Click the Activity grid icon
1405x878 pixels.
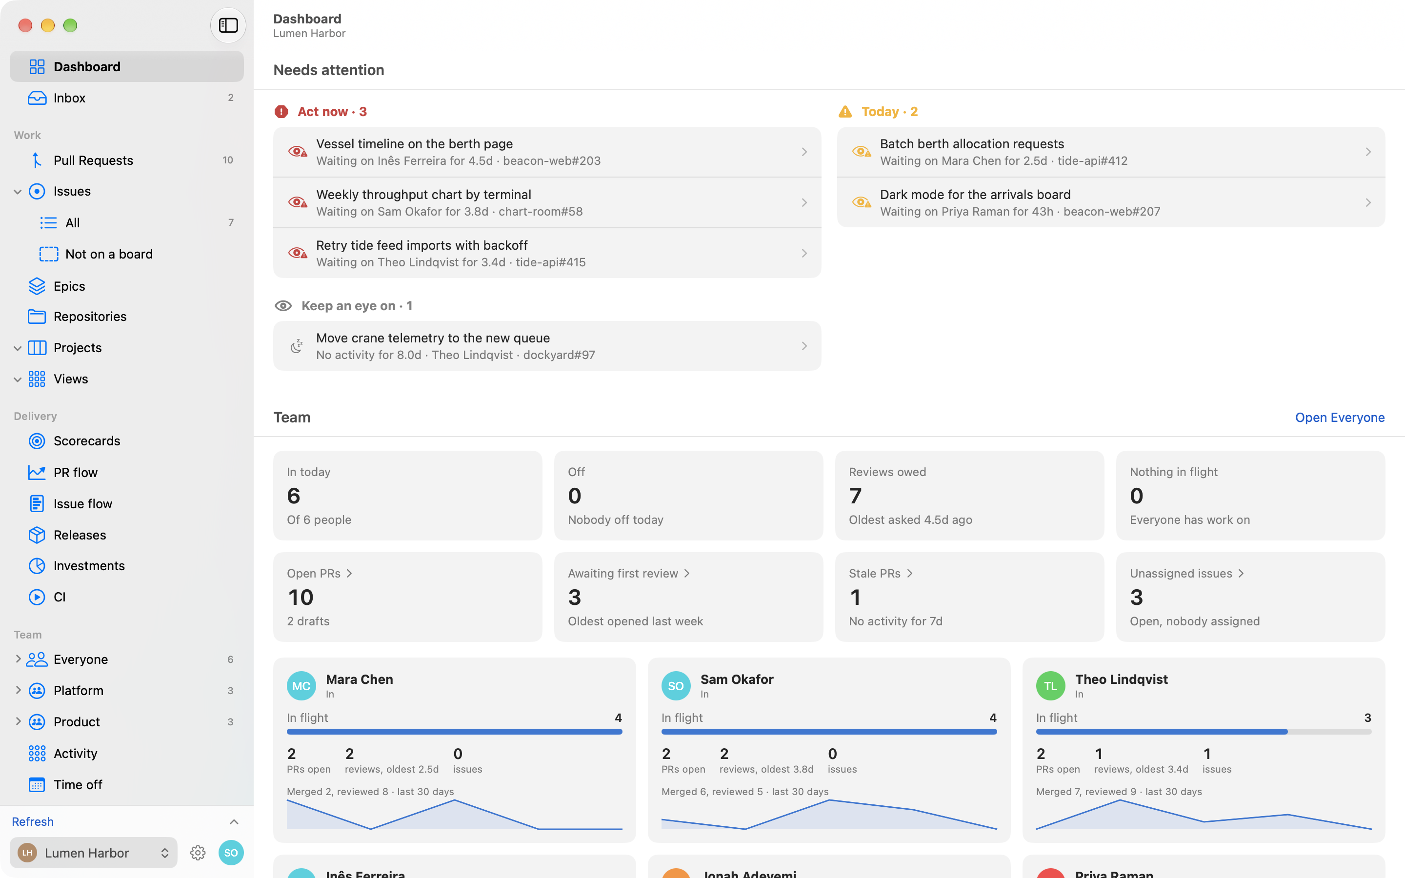point(37,753)
